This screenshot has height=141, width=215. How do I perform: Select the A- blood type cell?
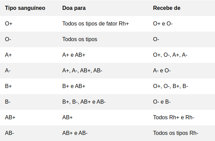point(8,70)
